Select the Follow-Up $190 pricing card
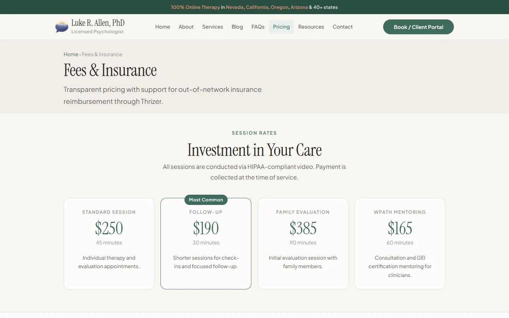The width and height of the screenshot is (509, 318). pyautogui.click(x=206, y=243)
